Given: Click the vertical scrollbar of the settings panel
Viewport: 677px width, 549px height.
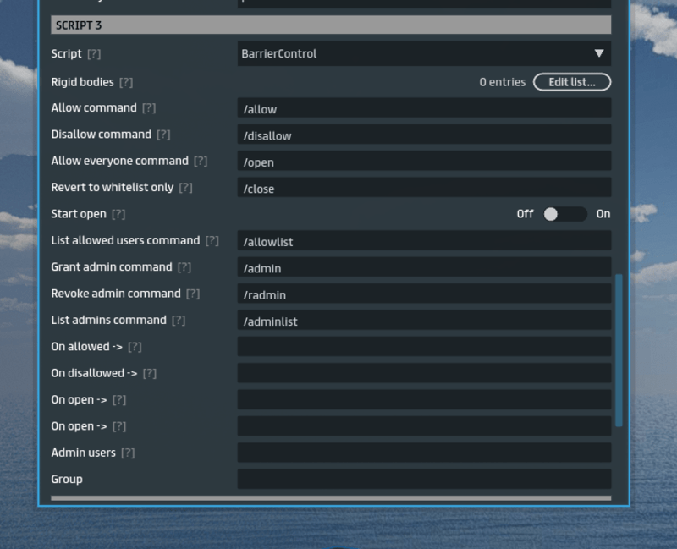Looking at the screenshot, I should (619, 349).
